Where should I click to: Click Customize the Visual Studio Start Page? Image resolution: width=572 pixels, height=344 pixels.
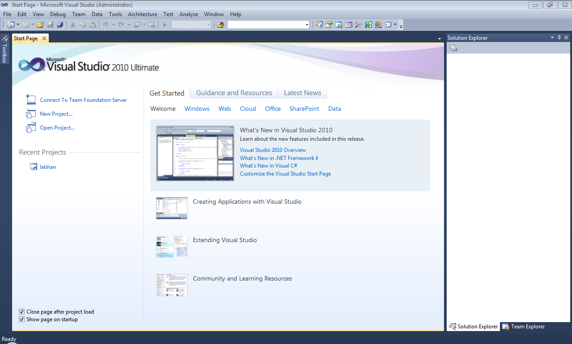pos(286,174)
